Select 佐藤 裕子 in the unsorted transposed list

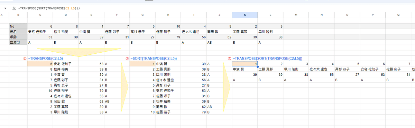(x=66, y=90)
